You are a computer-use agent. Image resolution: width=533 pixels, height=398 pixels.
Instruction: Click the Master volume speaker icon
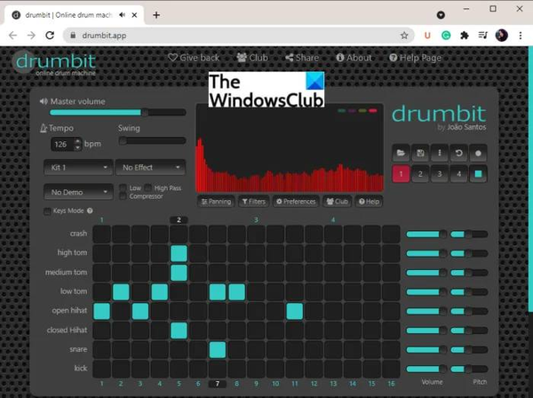44,101
